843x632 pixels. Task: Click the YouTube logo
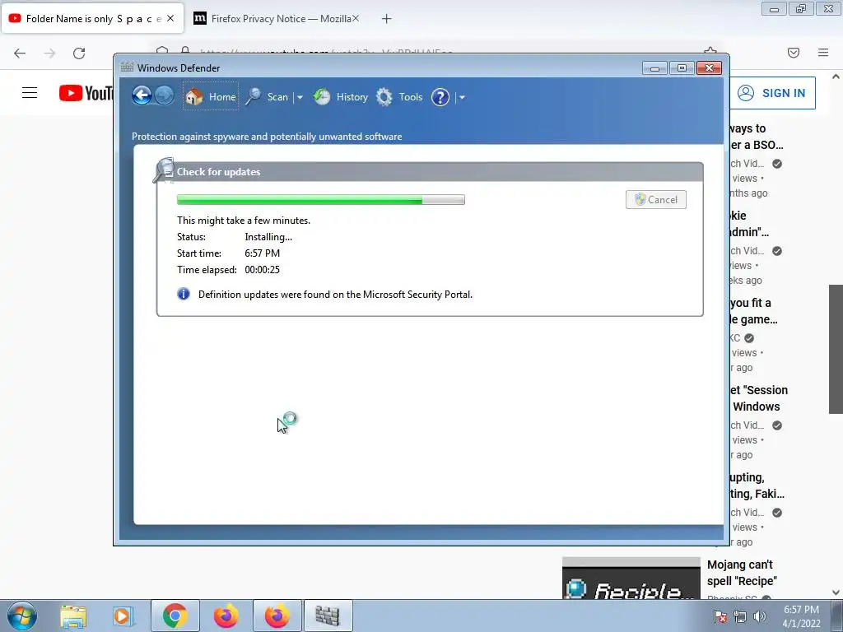tap(86, 93)
